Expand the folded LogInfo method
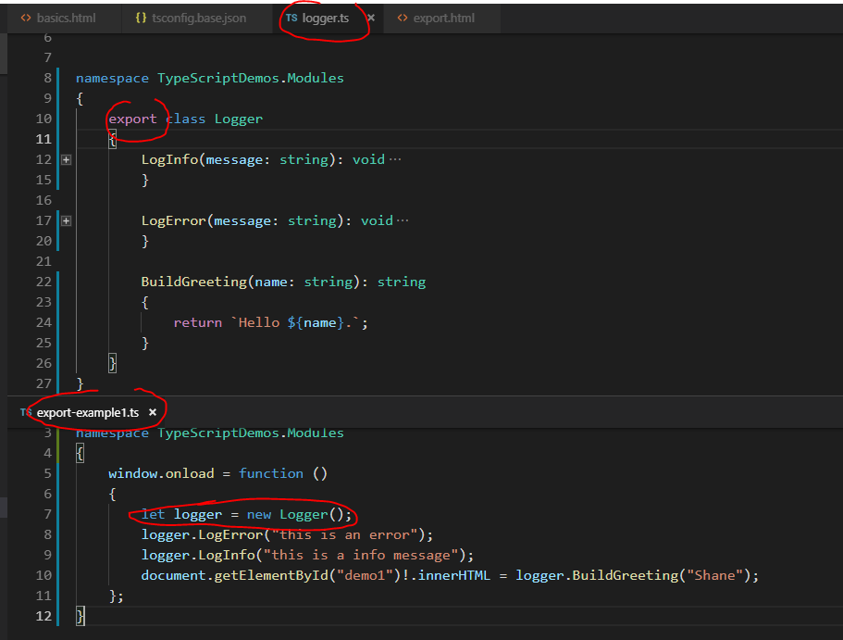 click(66, 159)
